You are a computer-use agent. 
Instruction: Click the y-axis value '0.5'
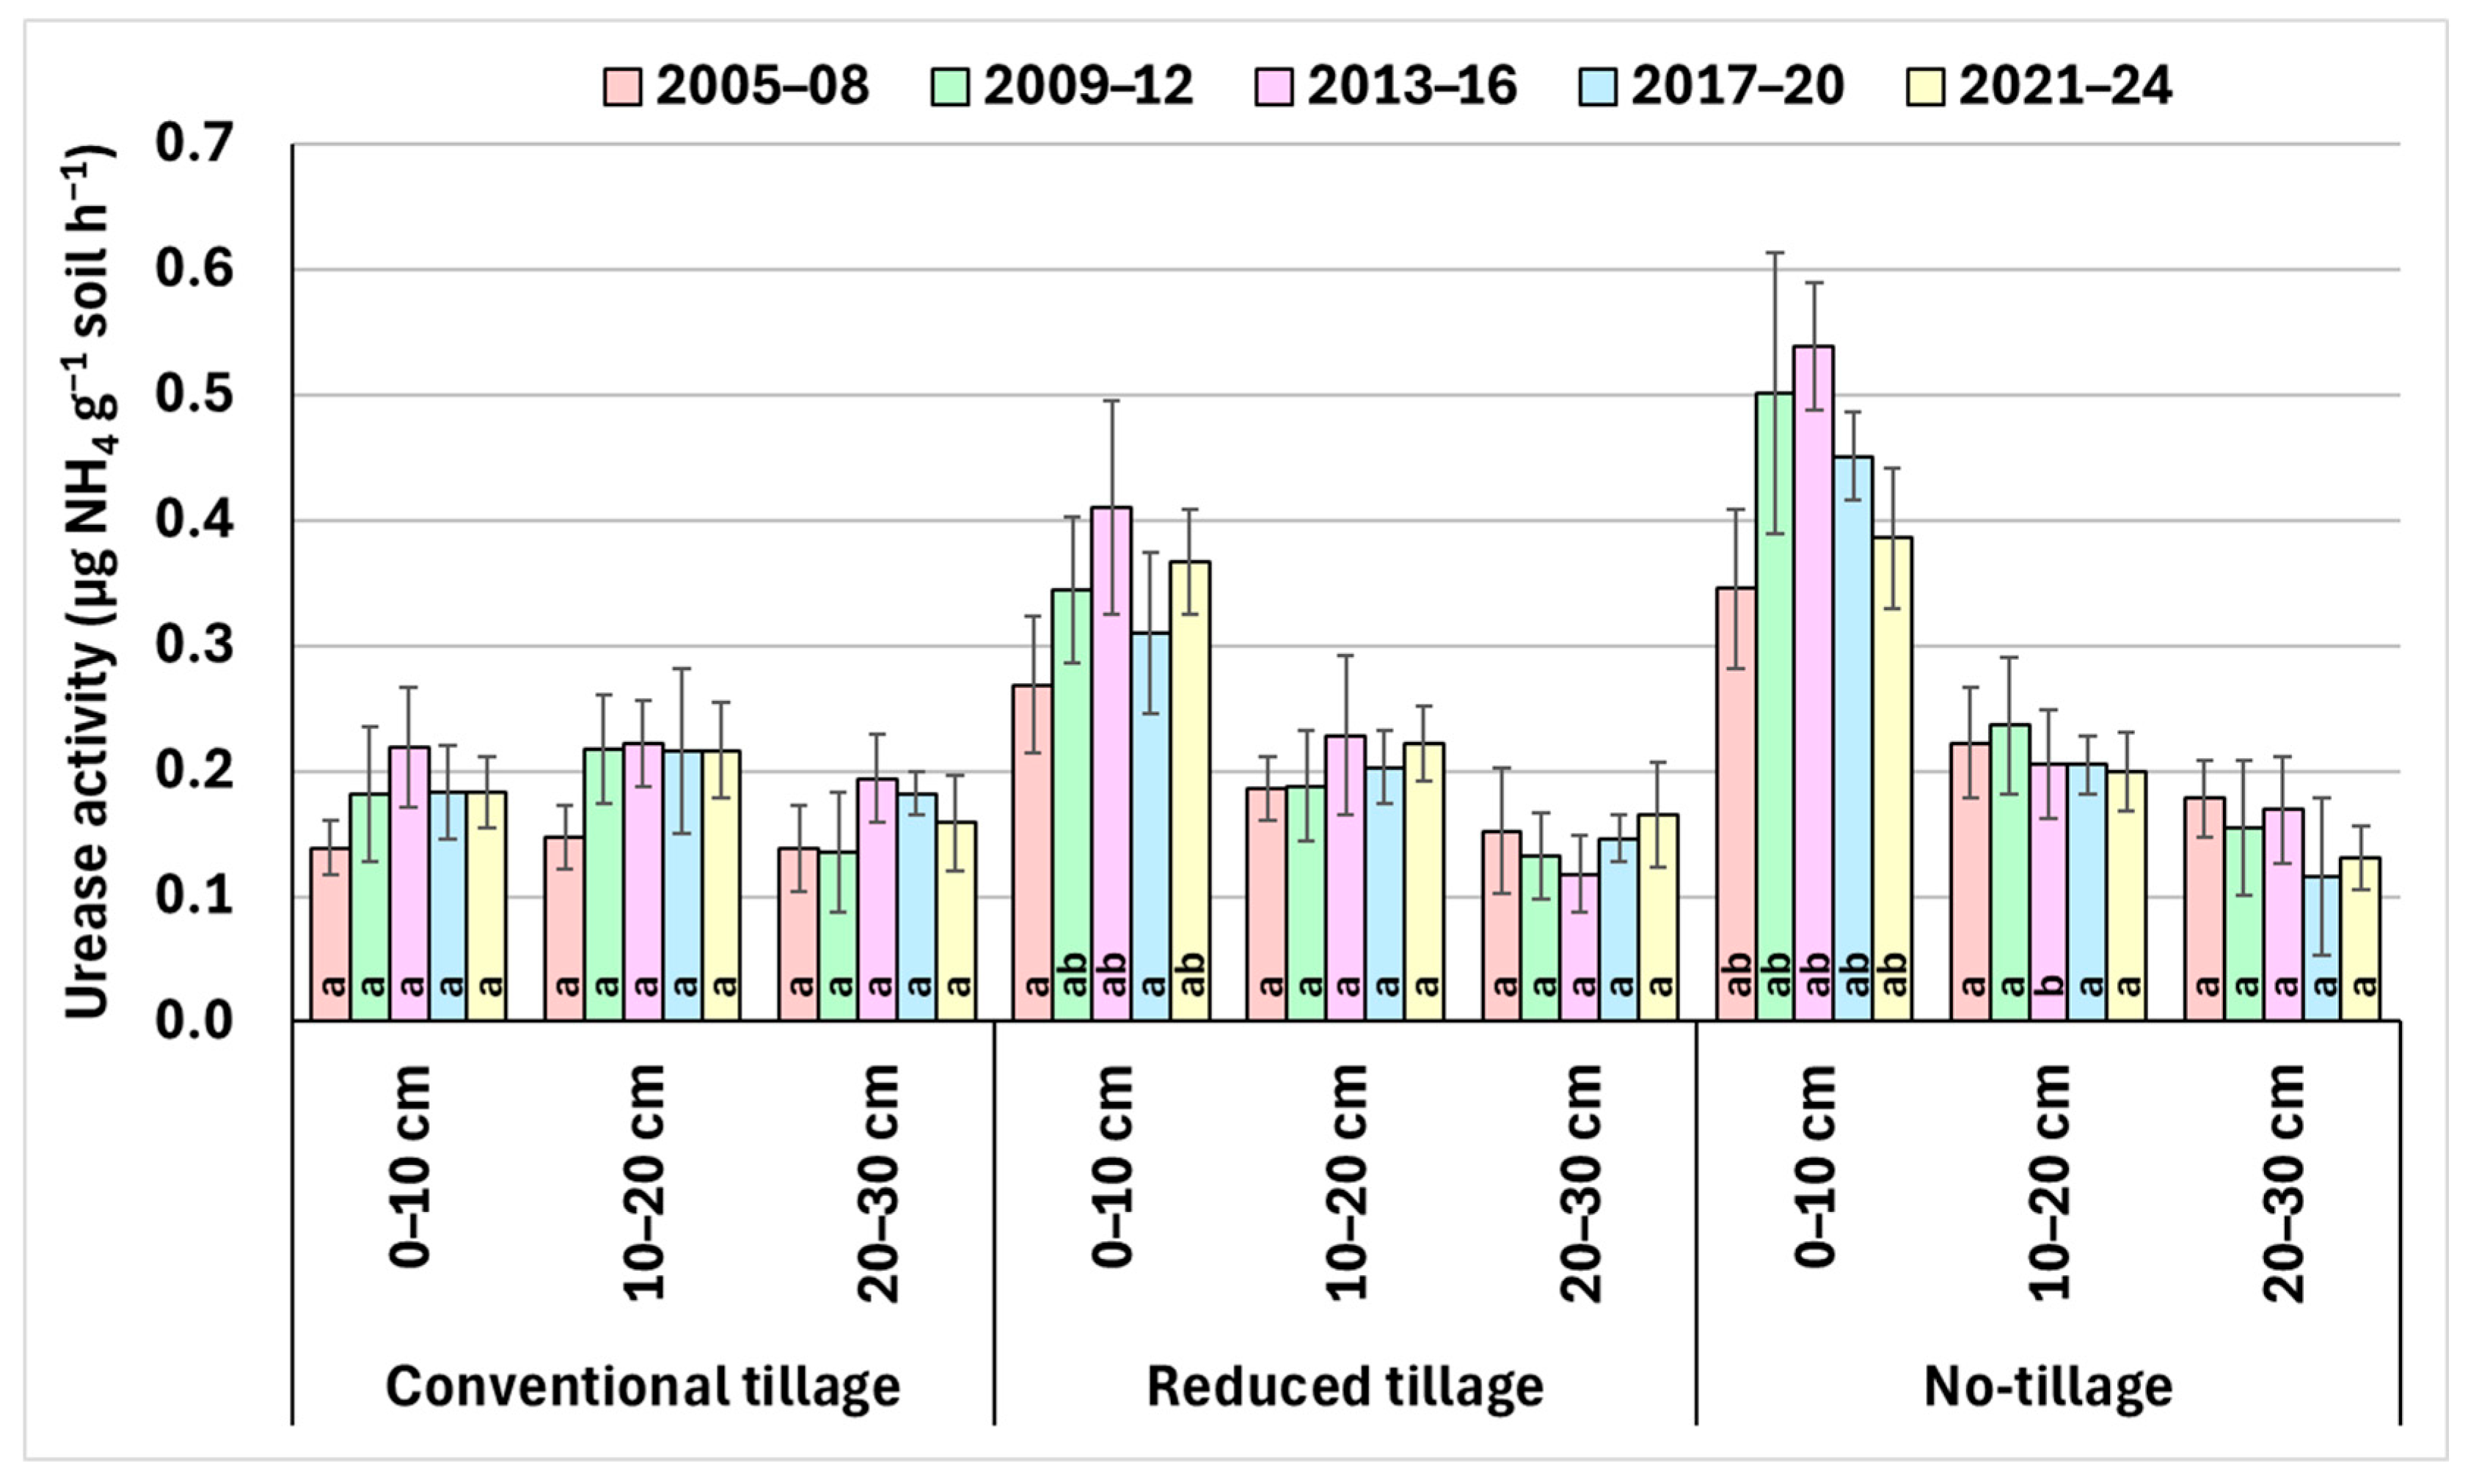[x=194, y=395]
